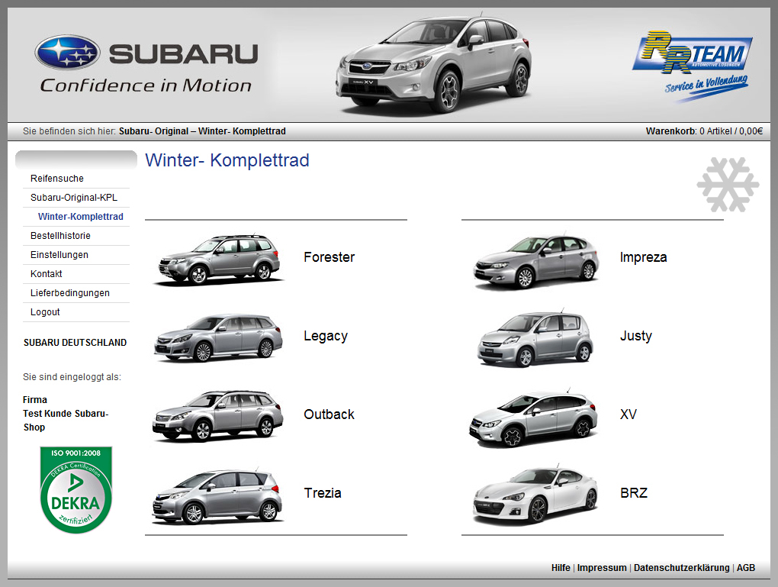Image resolution: width=778 pixels, height=587 pixels.
Task: Open the Trezia model link
Action: [x=323, y=492]
